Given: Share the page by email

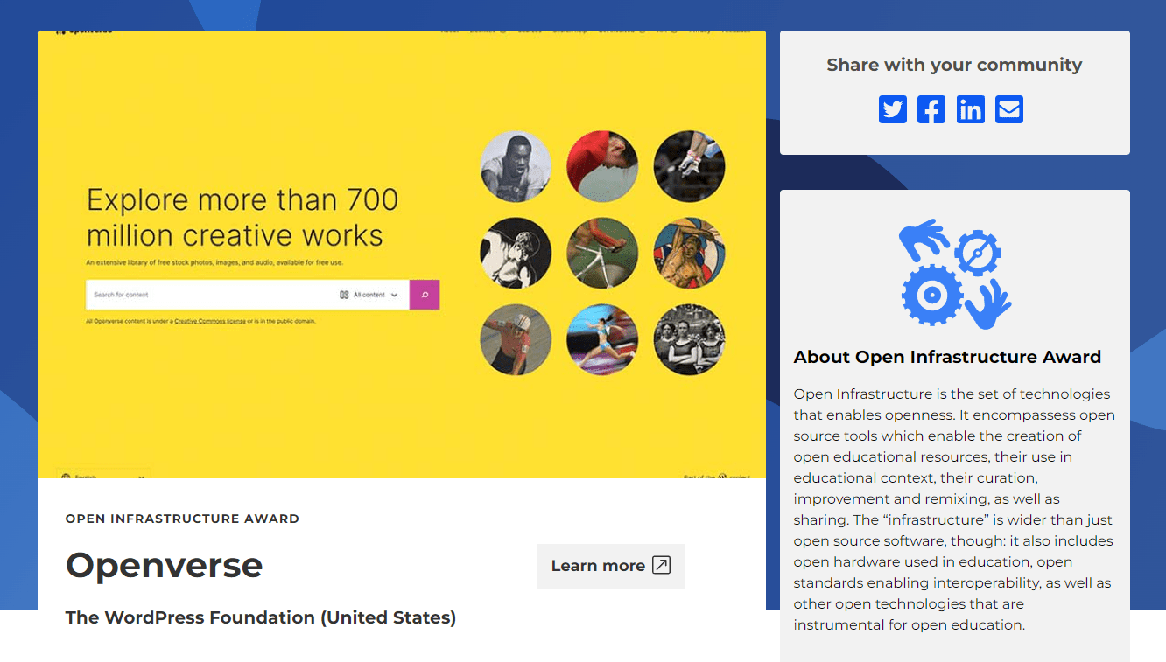Looking at the screenshot, I should pyautogui.click(x=1009, y=109).
